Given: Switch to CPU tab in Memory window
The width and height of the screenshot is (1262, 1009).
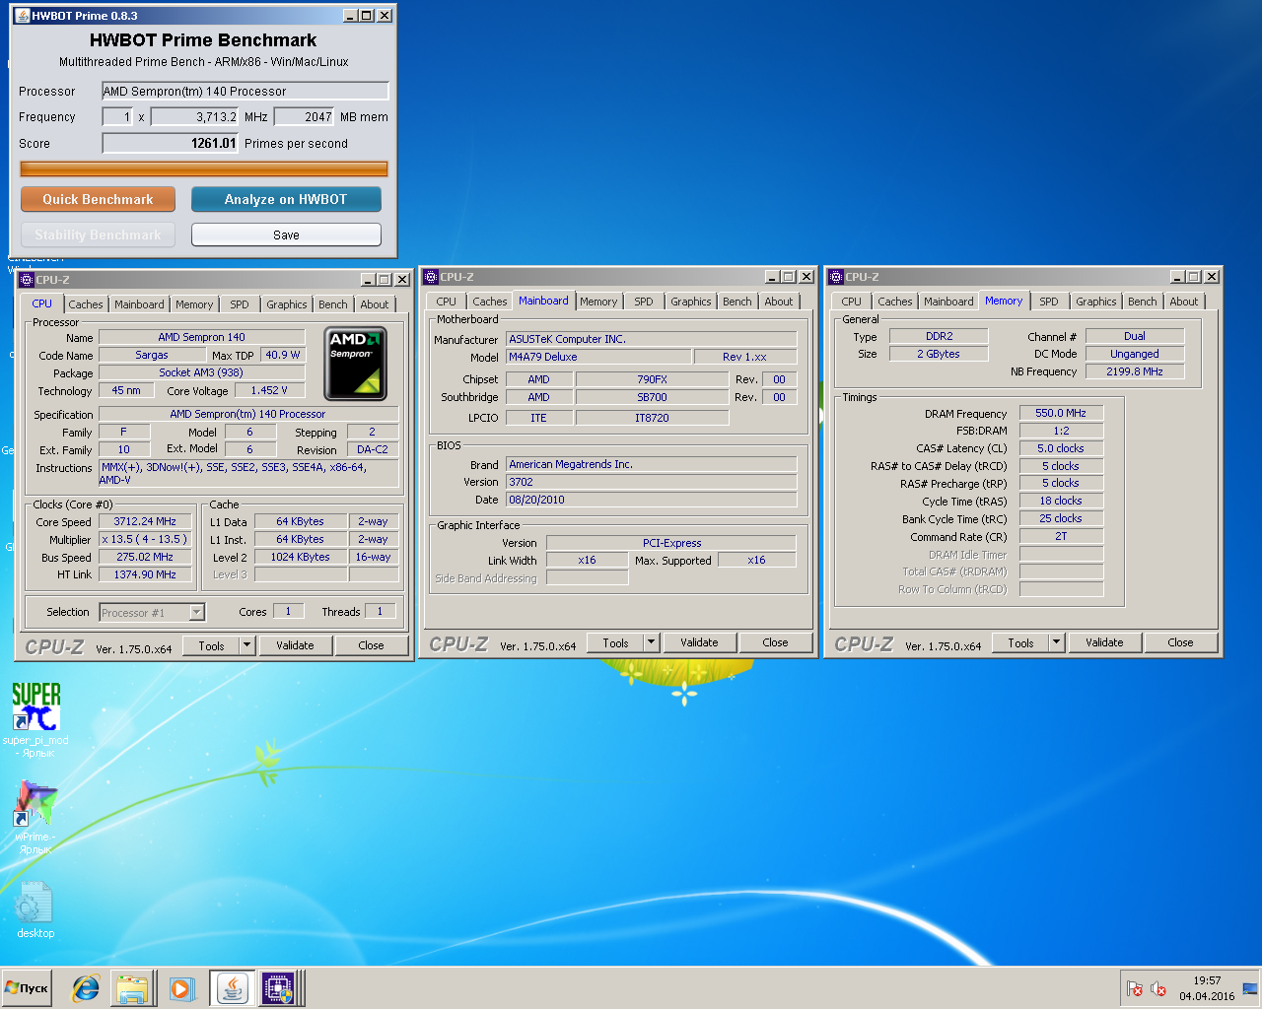Looking at the screenshot, I should coord(852,302).
